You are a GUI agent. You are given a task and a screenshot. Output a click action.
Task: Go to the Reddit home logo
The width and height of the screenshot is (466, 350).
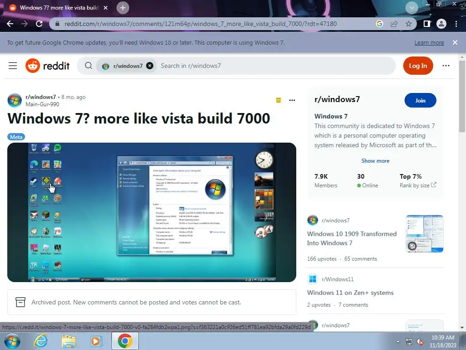point(47,66)
